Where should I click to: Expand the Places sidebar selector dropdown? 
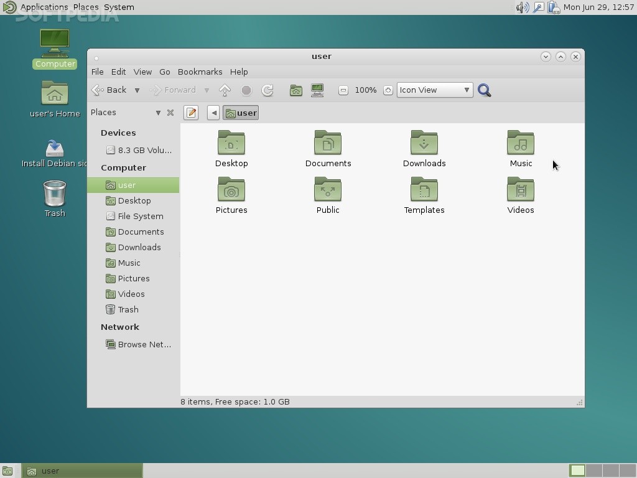158,113
